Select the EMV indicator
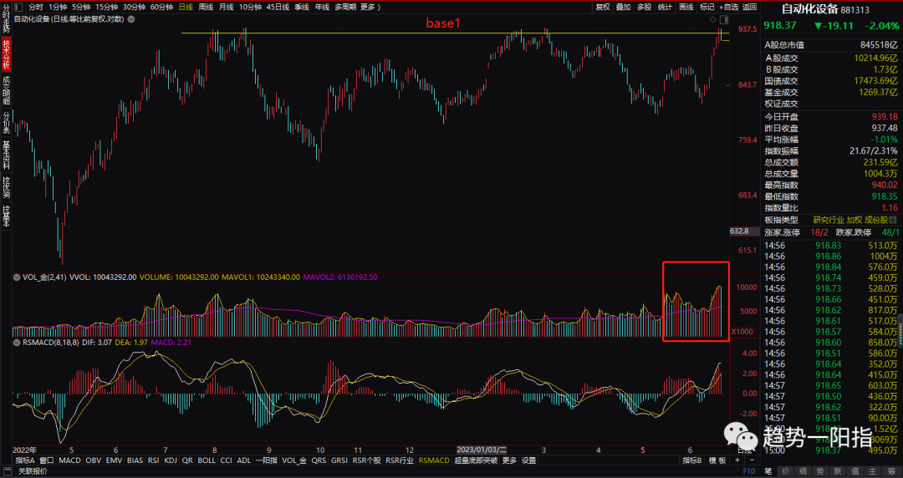This screenshot has height=478, width=903. tap(114, 460)
